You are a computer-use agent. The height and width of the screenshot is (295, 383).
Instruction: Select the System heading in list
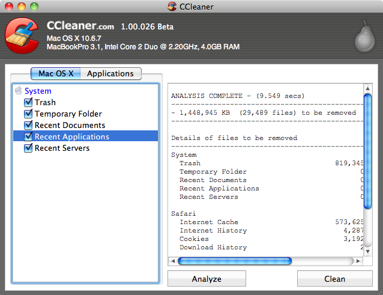tap(38, 91)
